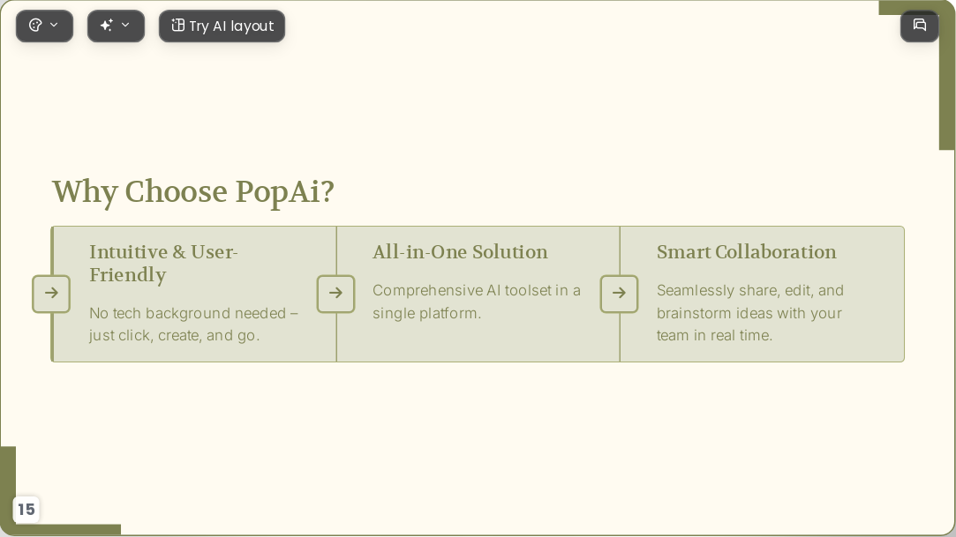This screenshot has width=956, height=537.
Task: Open the comments icon in the top-right corner
Action: [x=920, y=25]
